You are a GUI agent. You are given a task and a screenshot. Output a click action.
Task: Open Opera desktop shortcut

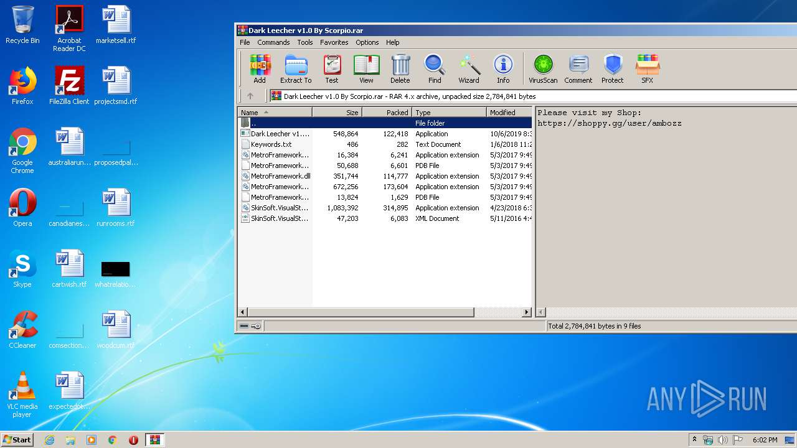tap(22, 208)
